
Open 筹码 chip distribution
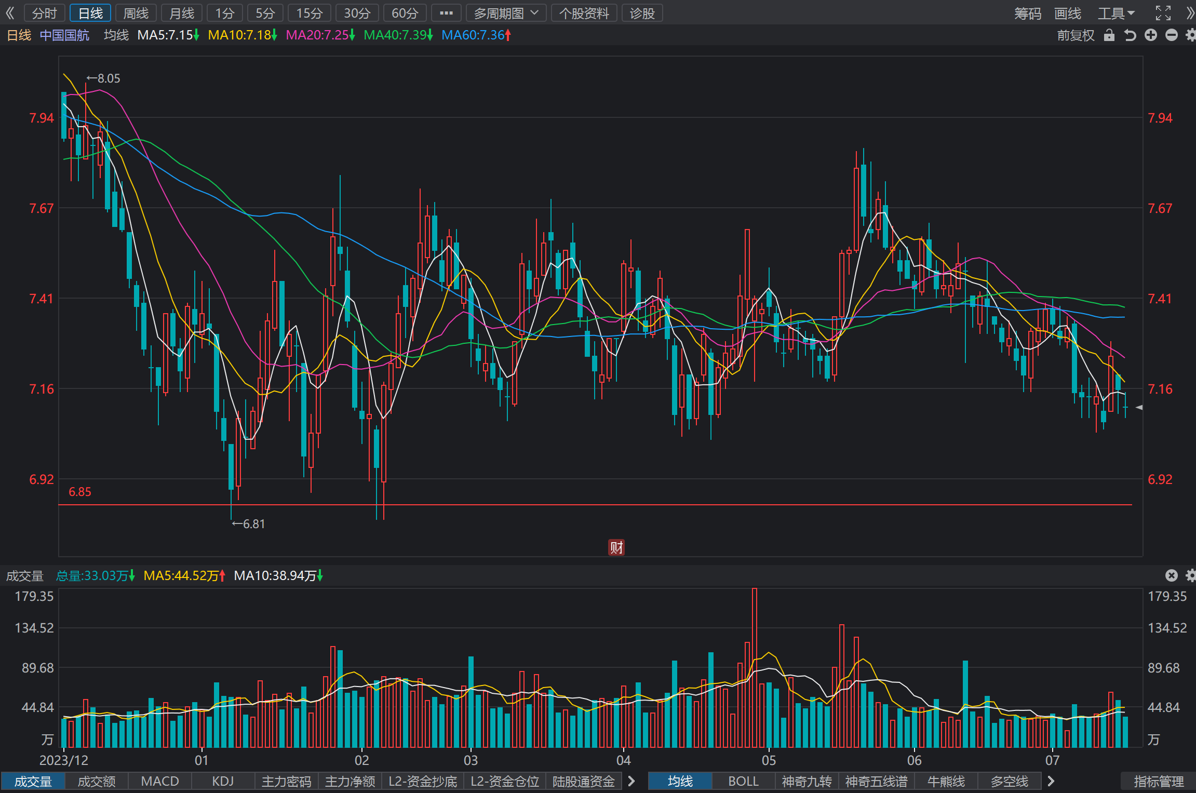point(1028,13)
